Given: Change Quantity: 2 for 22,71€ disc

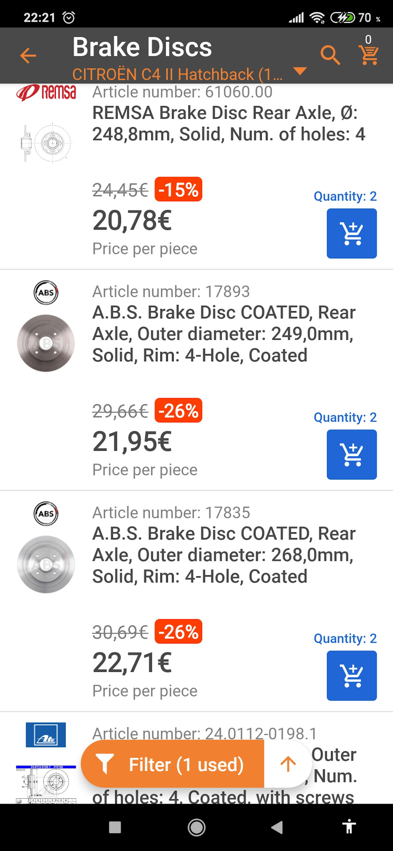Looking at the screenshot, I should tap(345, 639).
